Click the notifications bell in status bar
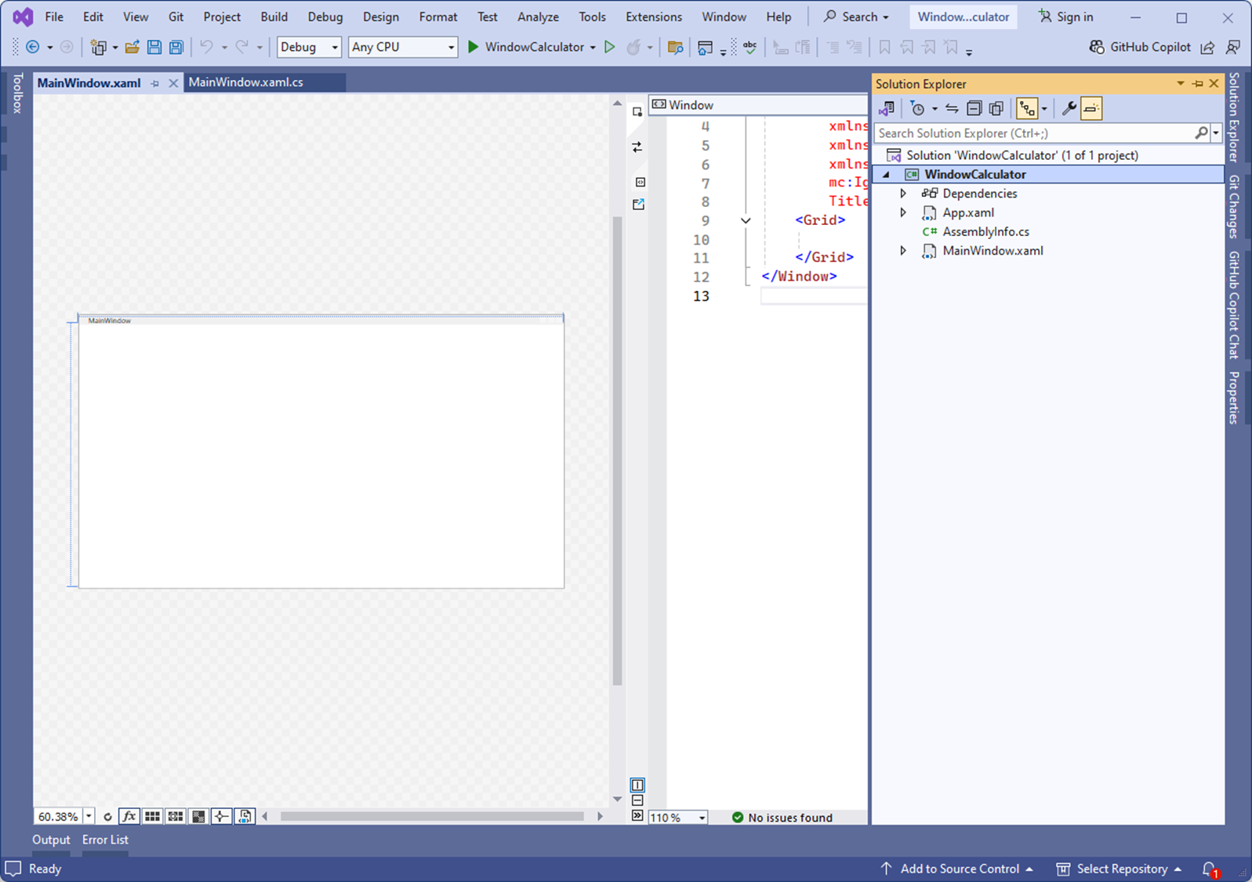 point(1210,869)
